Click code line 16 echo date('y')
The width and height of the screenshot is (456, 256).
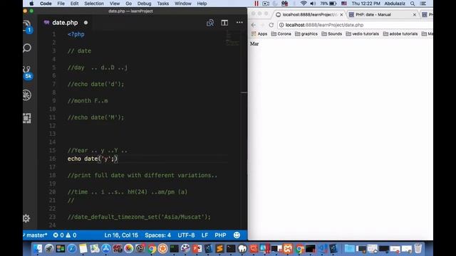(93, 159)
